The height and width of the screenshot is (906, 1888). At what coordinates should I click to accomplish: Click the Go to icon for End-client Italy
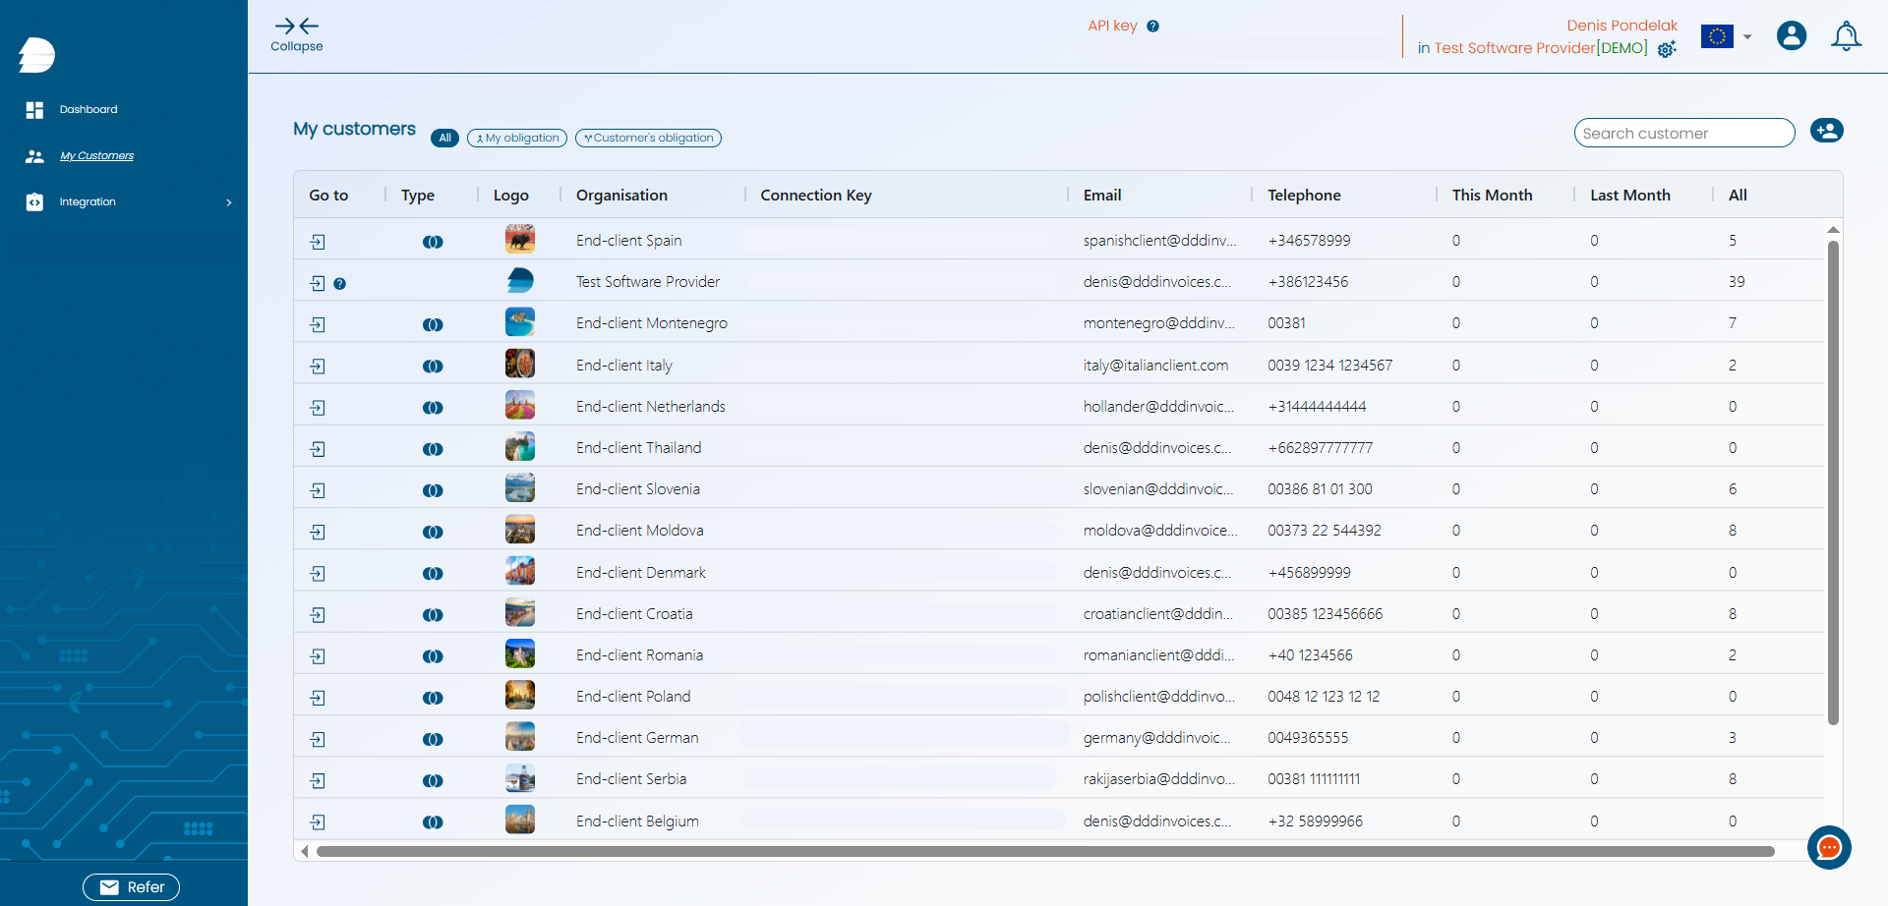pyautogui.click(x=318, y=367)
